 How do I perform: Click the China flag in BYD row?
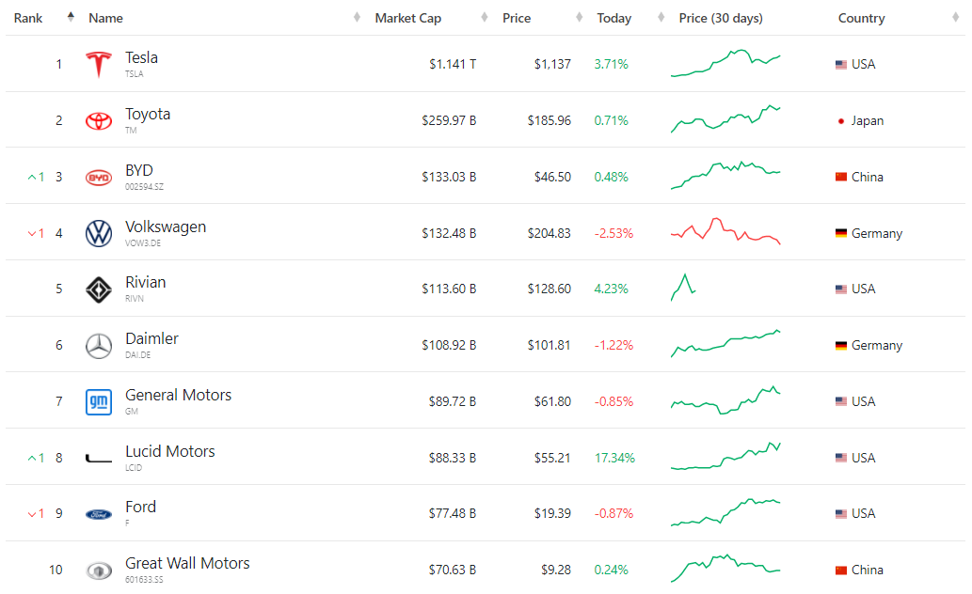[x=840, y=177]
